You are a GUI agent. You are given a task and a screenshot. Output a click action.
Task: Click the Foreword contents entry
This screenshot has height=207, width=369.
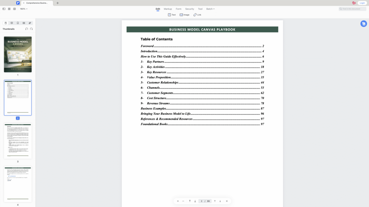coord(202,46)
